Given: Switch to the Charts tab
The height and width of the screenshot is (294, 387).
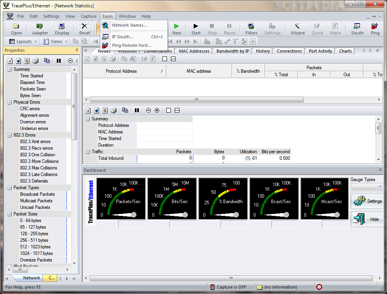Looking at the screenshot, I should tap(345, 51).
